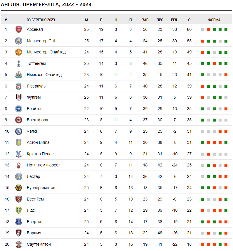Click the Southampton club crest
The image size is (233, 251).
(x=19, y=245)
